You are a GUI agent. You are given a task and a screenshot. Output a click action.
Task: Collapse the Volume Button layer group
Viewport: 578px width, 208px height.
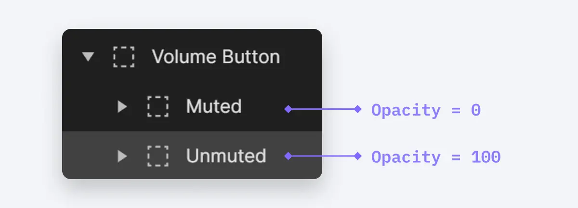point(88,57)
